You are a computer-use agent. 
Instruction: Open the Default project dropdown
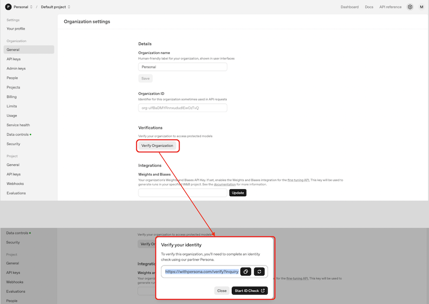pos(56,7)
